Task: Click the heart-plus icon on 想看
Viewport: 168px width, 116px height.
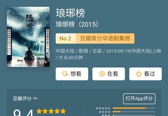Action: [65, 74]
